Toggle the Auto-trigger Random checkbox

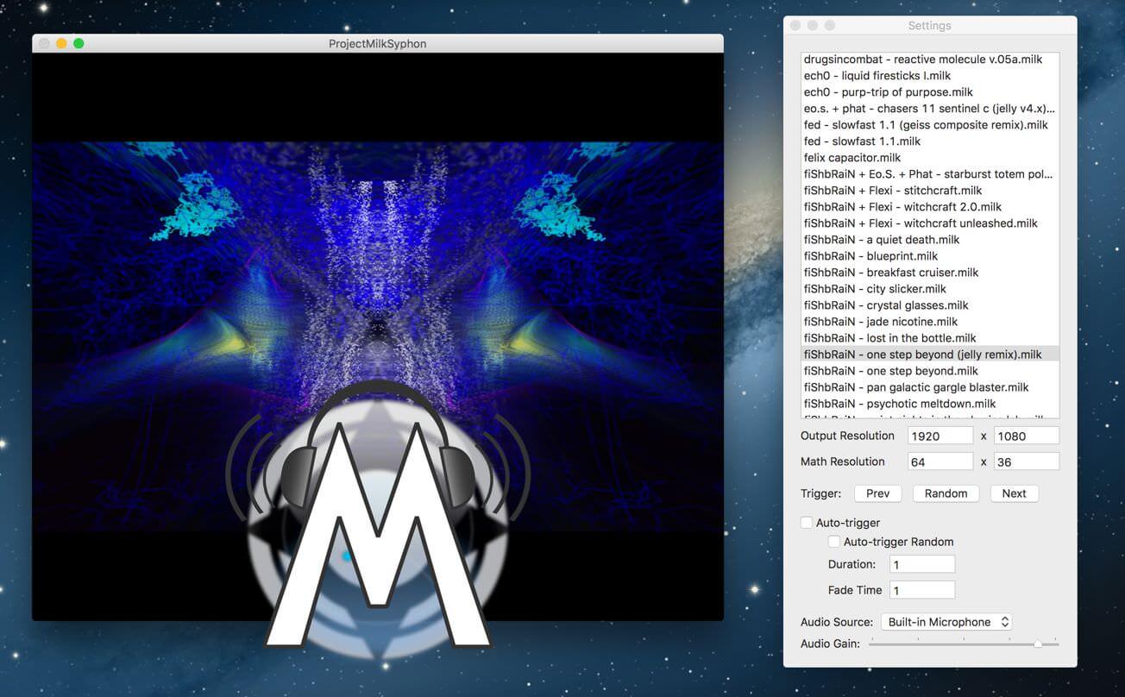click(834, 542)
